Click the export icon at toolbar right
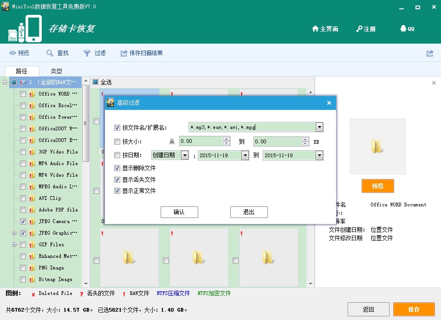 coord(430,53)
